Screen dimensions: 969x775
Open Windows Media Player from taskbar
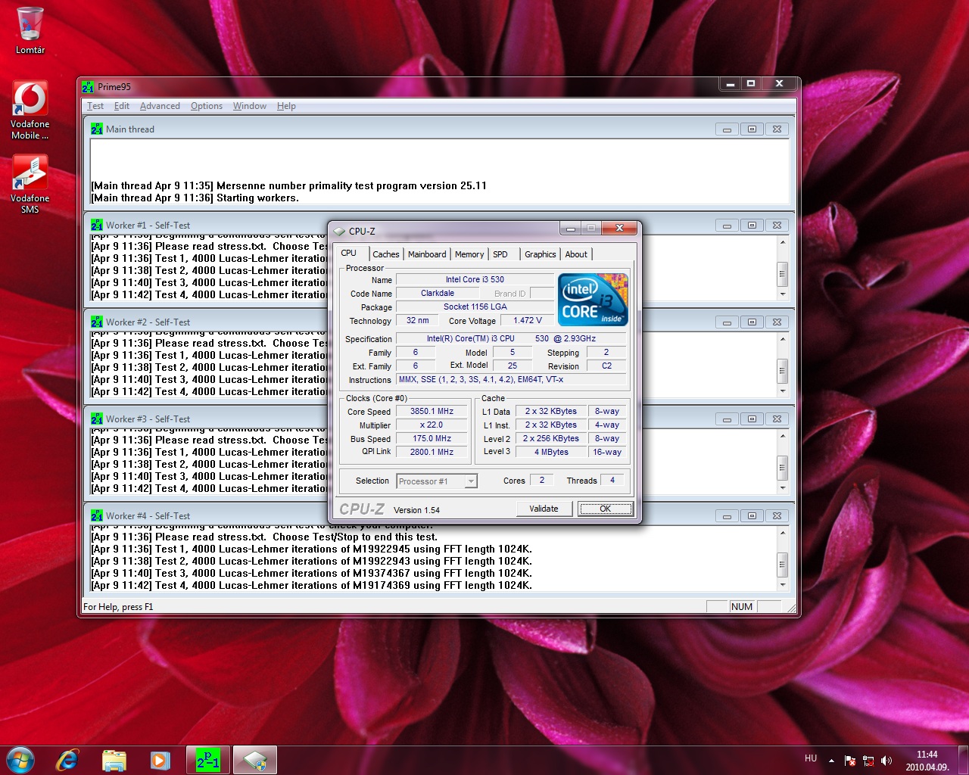(x=160, y=760)
